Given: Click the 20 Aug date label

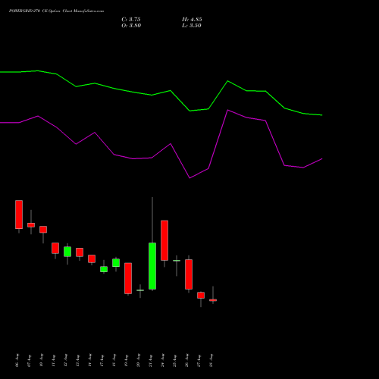Looking at the screenshot, I should point(139,360).
